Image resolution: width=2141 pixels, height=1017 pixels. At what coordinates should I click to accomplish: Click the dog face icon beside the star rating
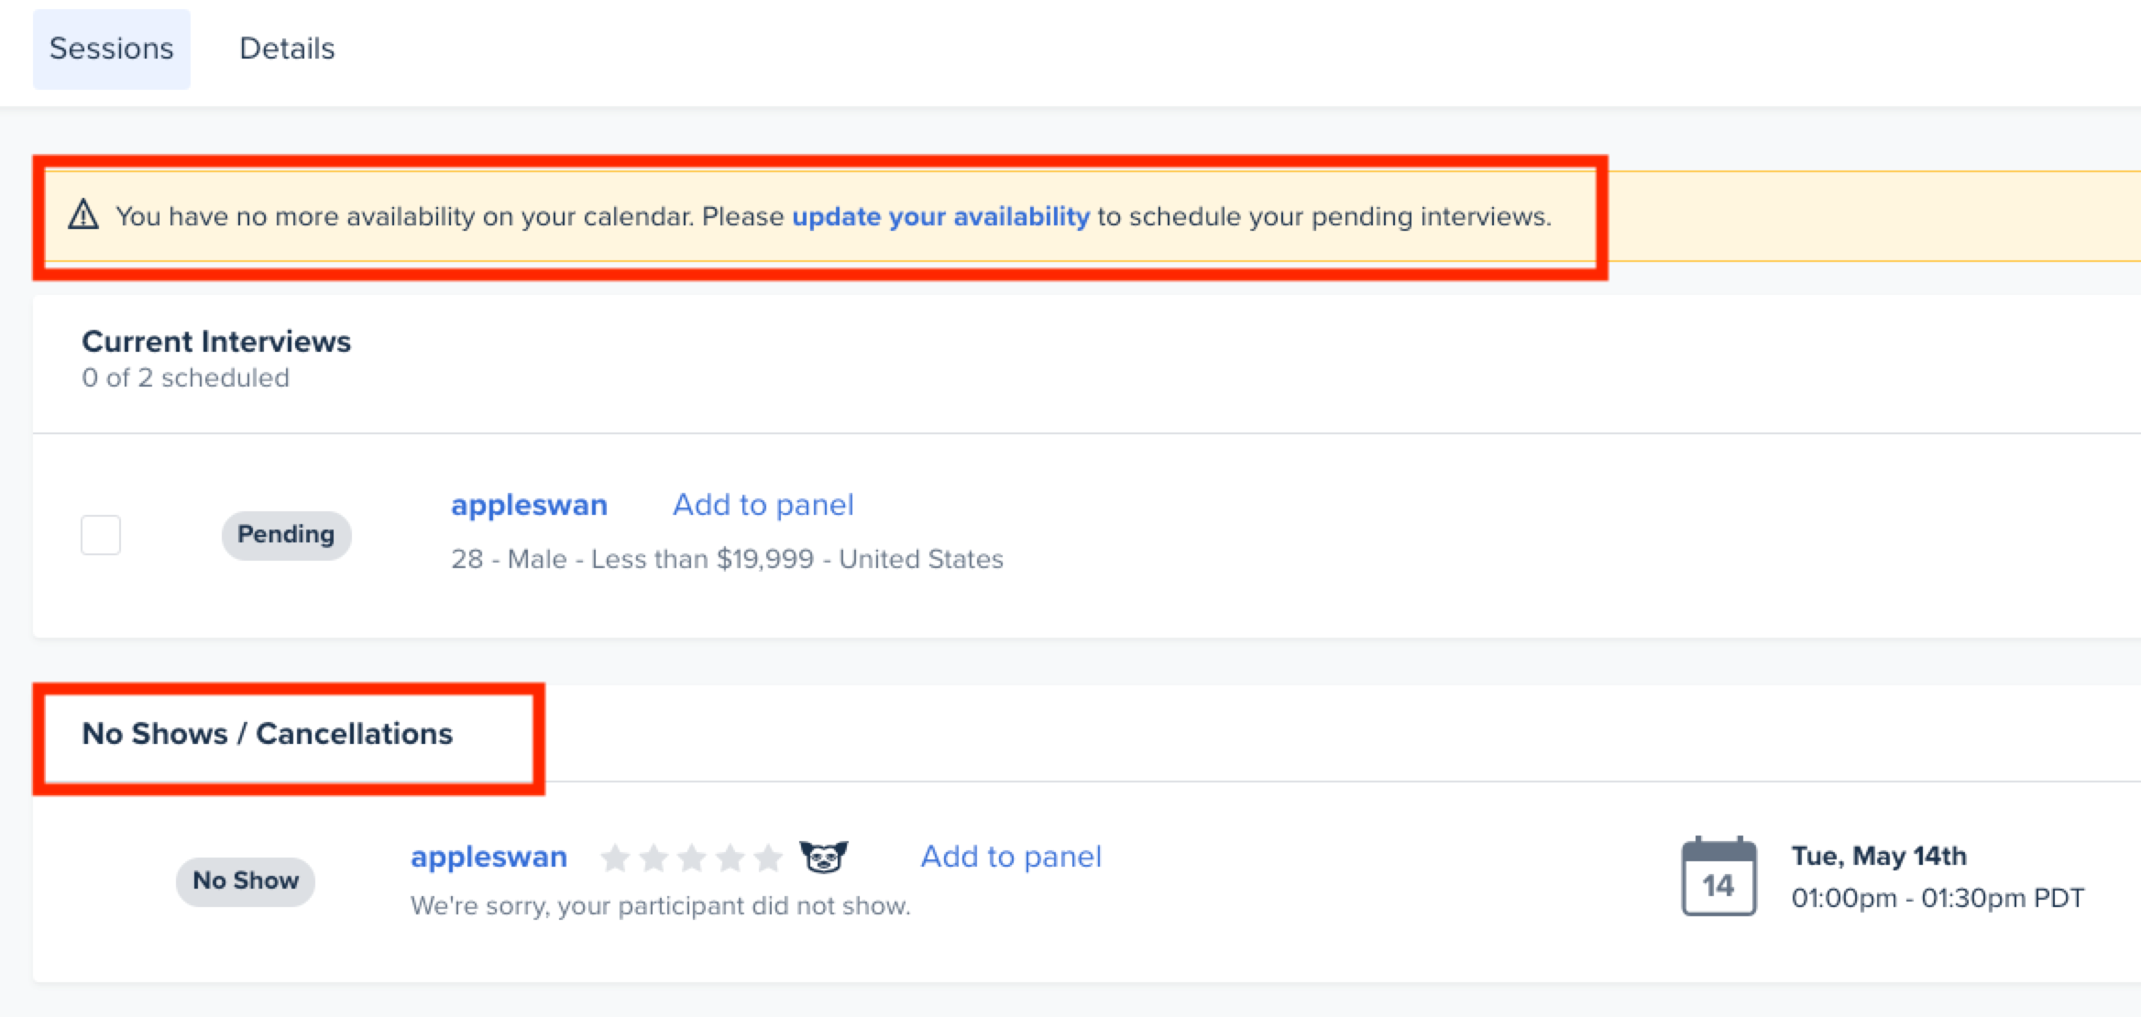823,858
